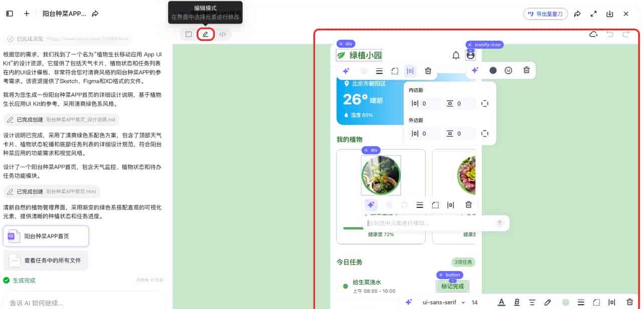
Task: Expand preview to fullscreen
Action: (x=593, y=14)
